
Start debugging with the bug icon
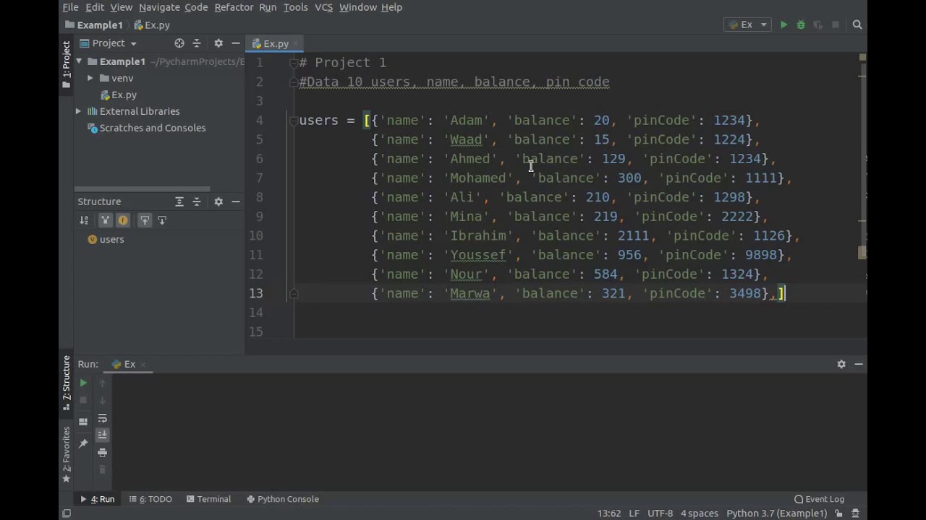(x=801, y=25)
